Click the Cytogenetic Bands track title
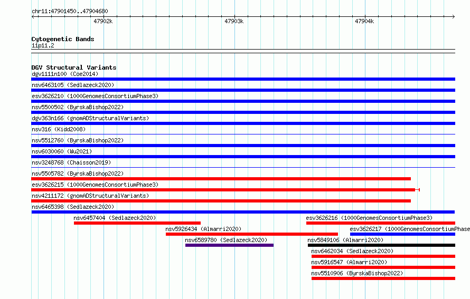This screenshot has width=470, height=299. click(x=63, y=39)
